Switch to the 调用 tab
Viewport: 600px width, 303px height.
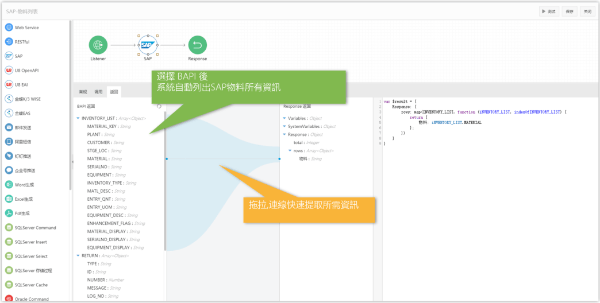click(99, 92)
